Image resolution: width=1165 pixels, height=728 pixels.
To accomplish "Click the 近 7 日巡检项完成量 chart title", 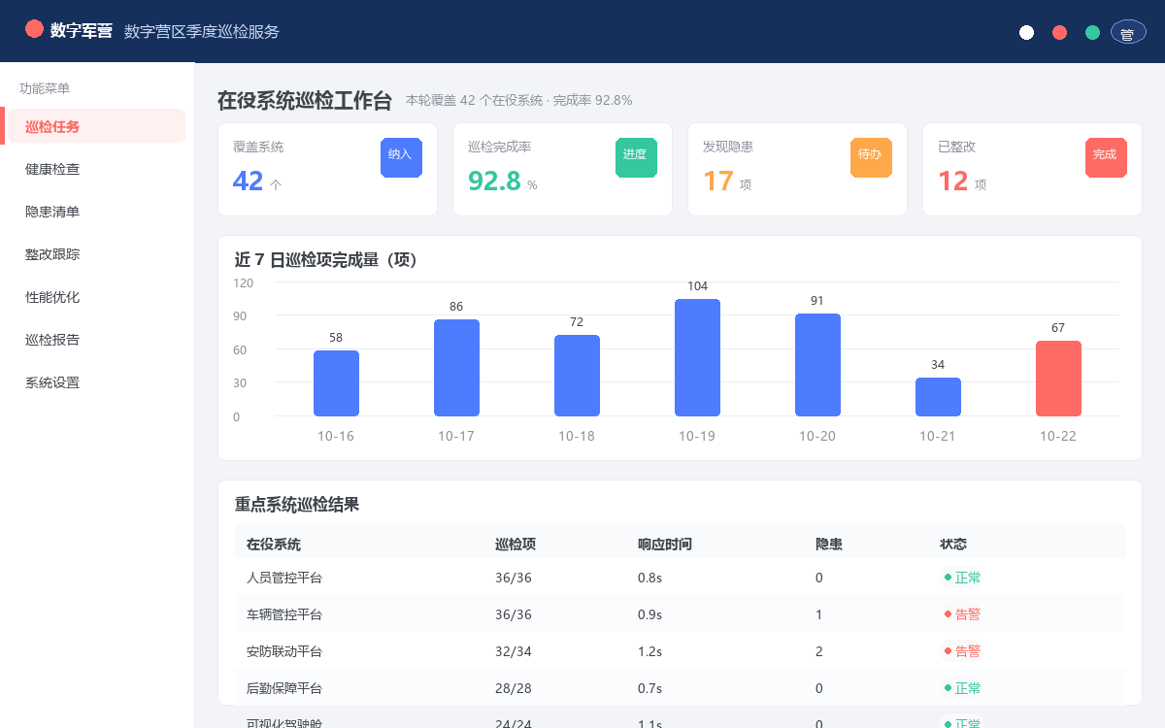I will coord(326,260).
